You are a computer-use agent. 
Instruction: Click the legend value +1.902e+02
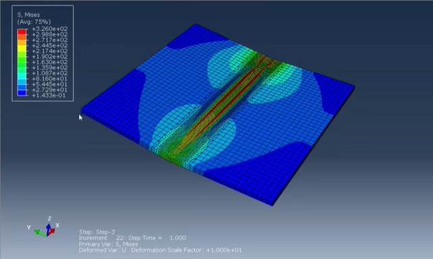coord(50,57)
